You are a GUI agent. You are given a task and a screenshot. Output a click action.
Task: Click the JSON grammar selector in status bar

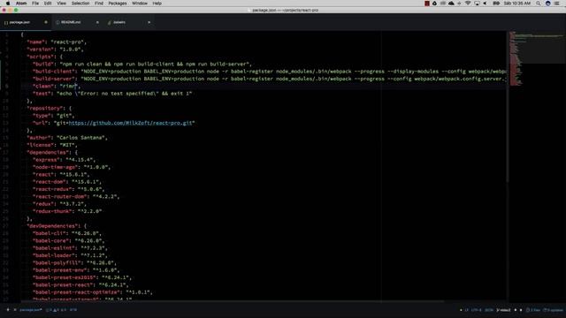tap(489, 310)
